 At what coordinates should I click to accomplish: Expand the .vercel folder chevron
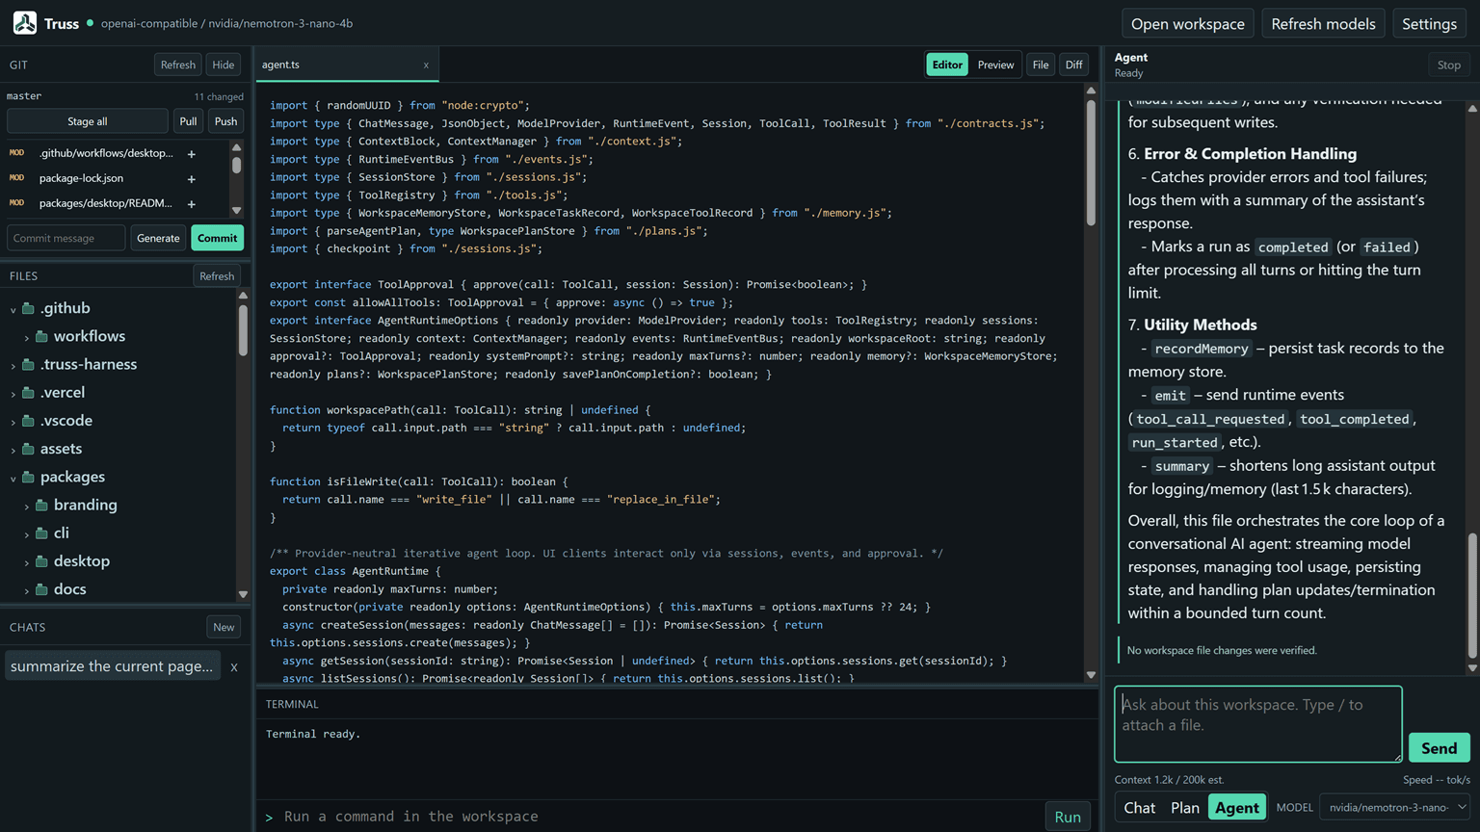pos(13,393)
